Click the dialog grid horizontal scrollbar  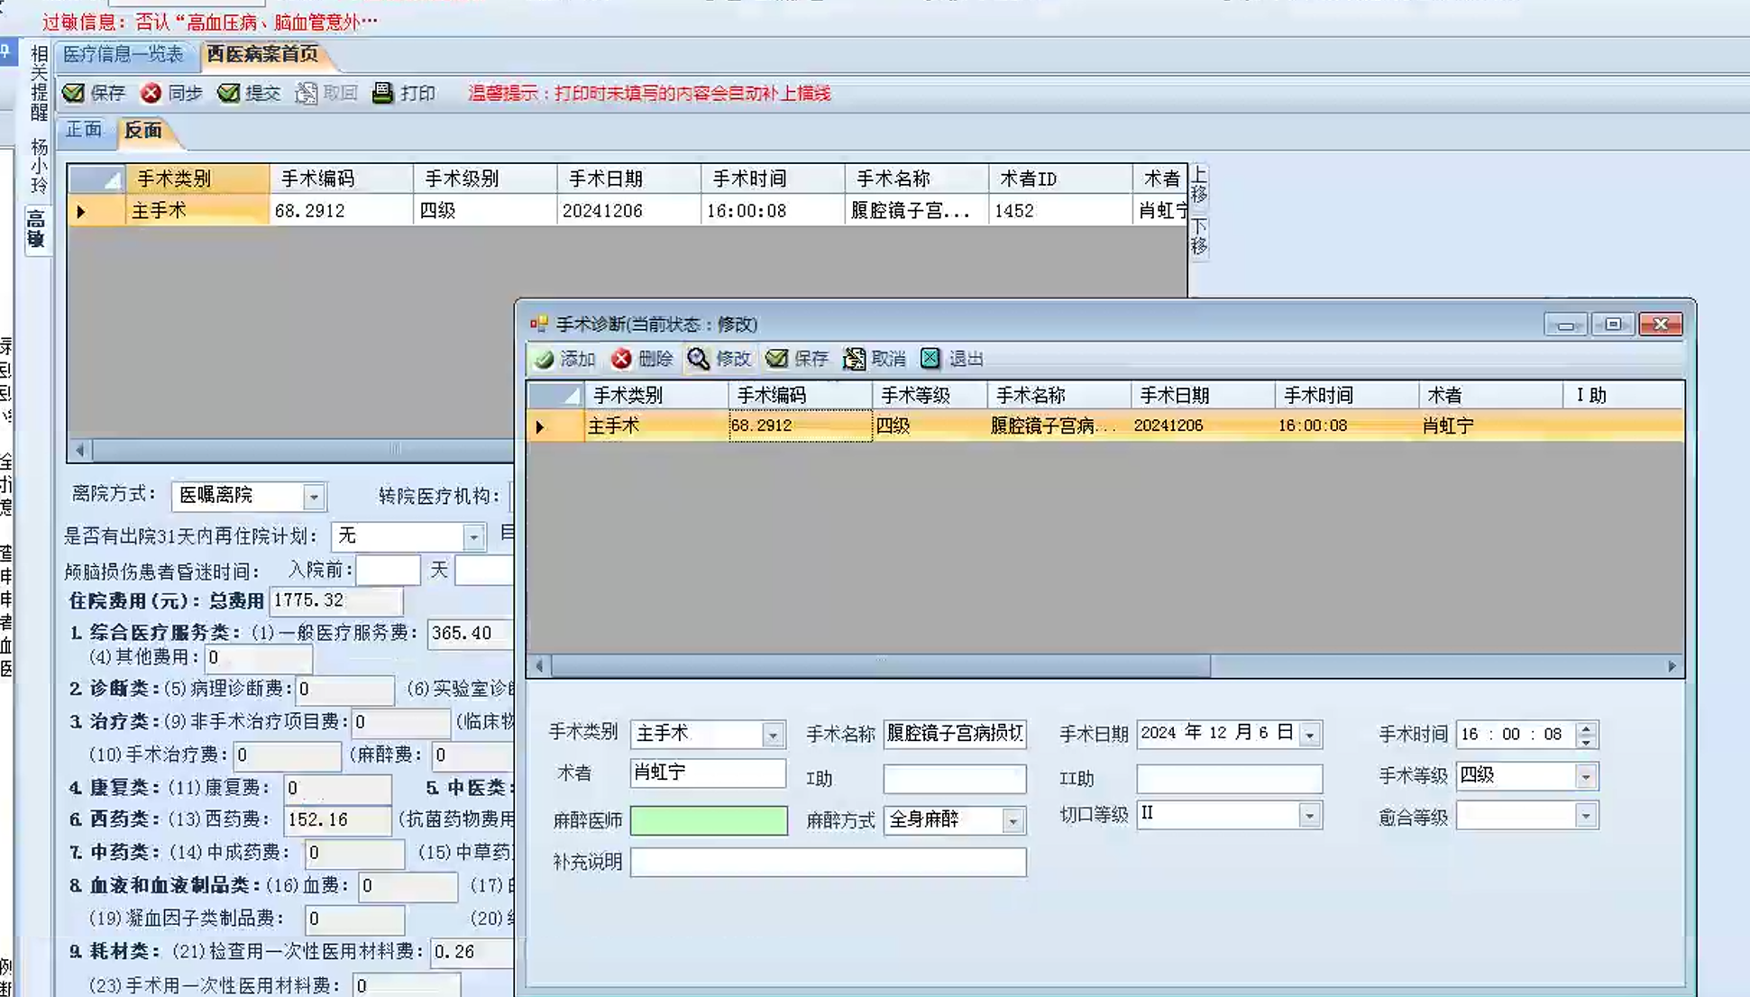click(881, 666)
